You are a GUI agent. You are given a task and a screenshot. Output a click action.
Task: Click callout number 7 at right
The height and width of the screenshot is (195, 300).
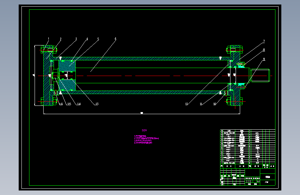click(x=264, y=41)
